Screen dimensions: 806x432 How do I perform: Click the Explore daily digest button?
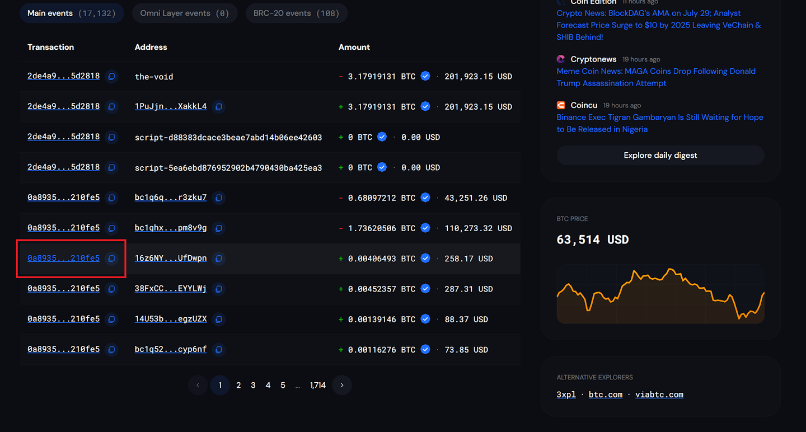(x=660, y=155)
